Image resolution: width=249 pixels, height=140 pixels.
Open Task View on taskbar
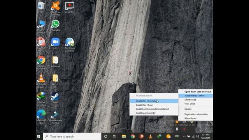(x=114, y=136)
